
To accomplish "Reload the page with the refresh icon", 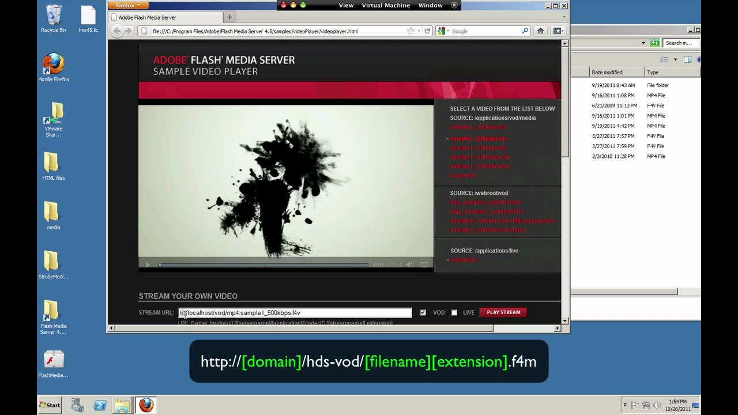I will pyautogui.click(x=427, y=31).
